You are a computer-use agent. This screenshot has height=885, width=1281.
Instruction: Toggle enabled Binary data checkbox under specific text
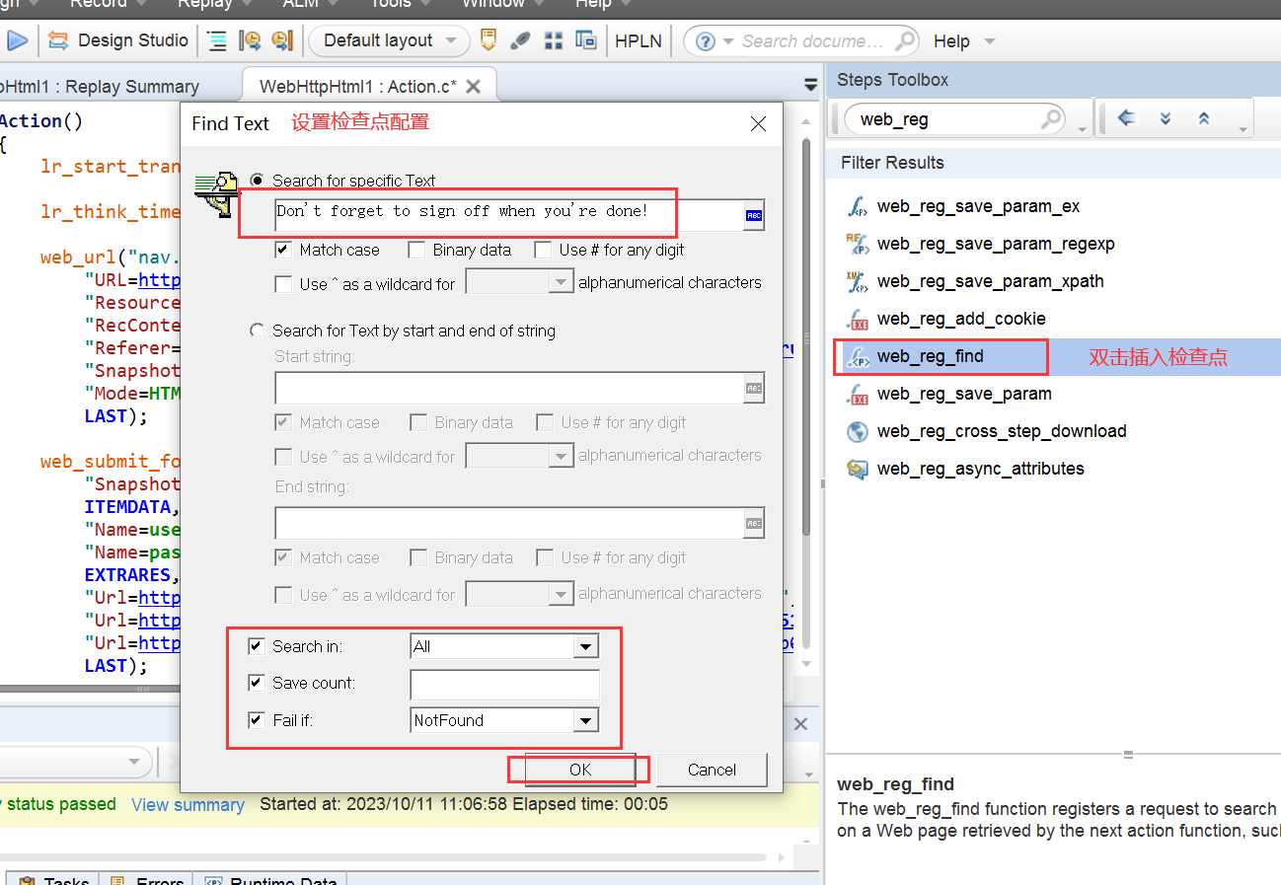pyautogui.click(x=416, y=250)
